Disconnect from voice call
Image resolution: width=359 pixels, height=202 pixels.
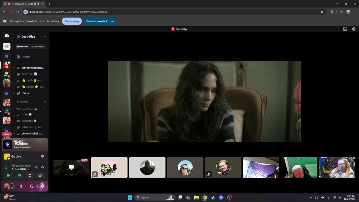point(42,167)
